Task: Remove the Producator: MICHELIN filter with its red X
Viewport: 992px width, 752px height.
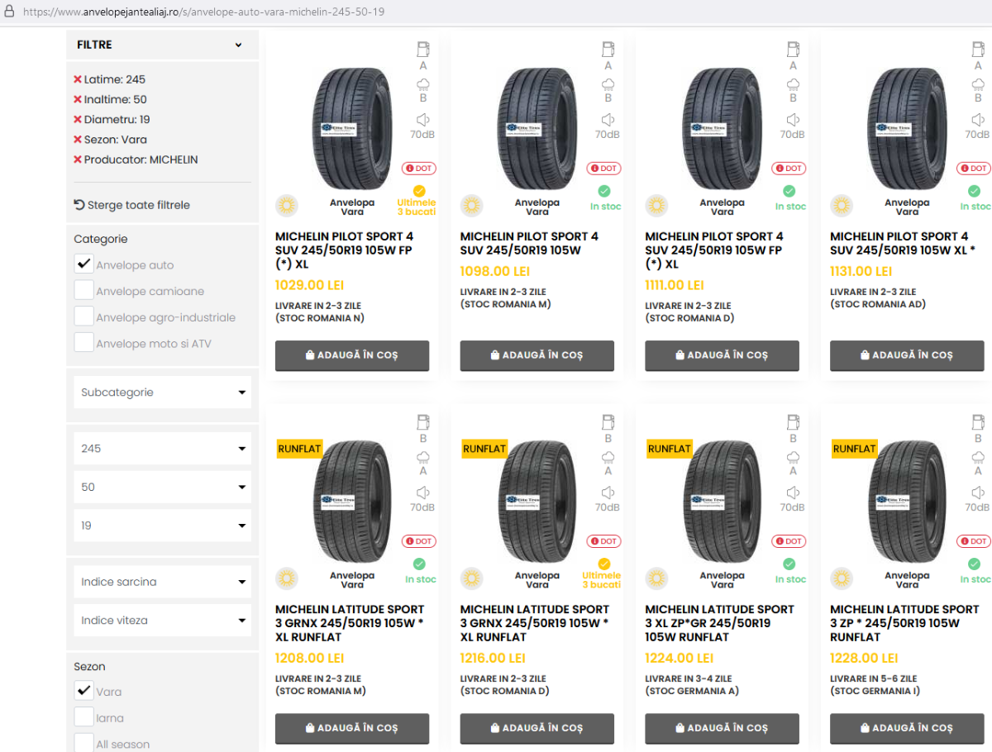Action: click(78, 159)
